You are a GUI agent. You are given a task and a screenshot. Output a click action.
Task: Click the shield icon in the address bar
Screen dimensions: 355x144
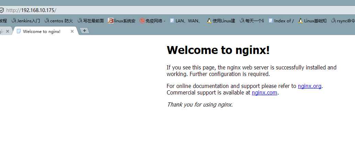pyautogui.click(x=2, y=10)
